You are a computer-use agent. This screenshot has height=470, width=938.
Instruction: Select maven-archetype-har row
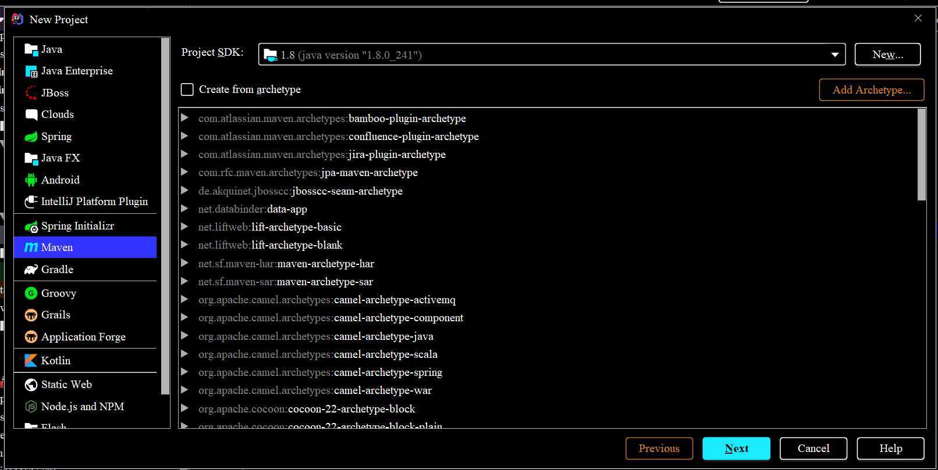(x=548, y=263)
